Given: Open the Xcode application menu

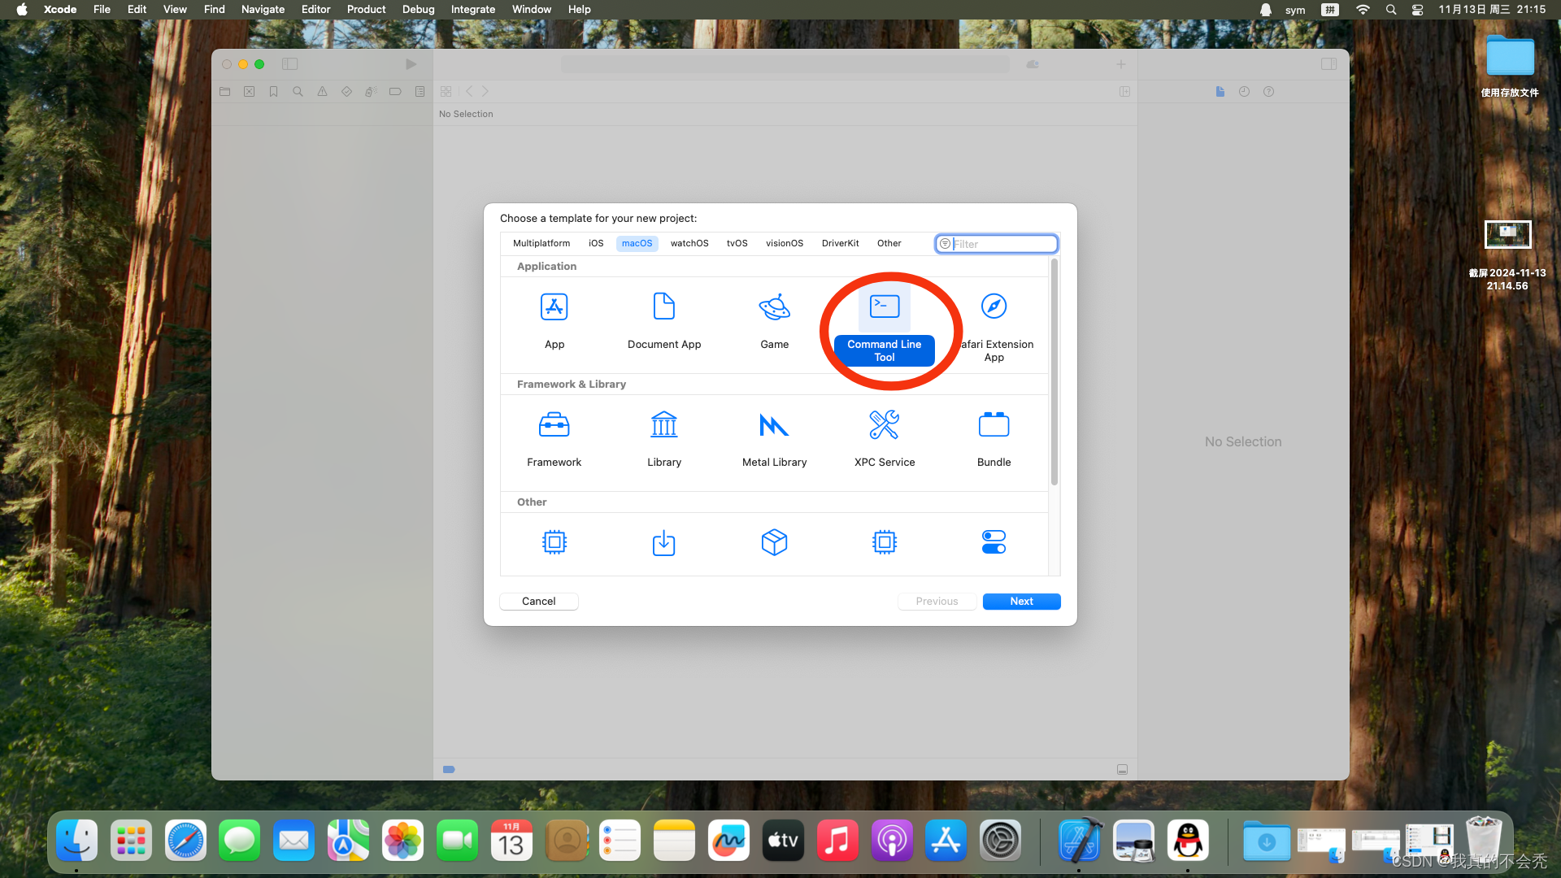Looking at the screenshot, I should 60,10.
